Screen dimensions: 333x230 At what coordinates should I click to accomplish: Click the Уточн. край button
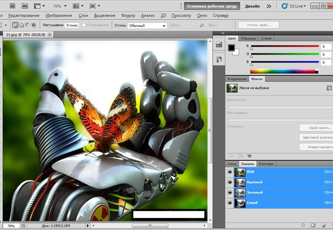tap(259, 25)
